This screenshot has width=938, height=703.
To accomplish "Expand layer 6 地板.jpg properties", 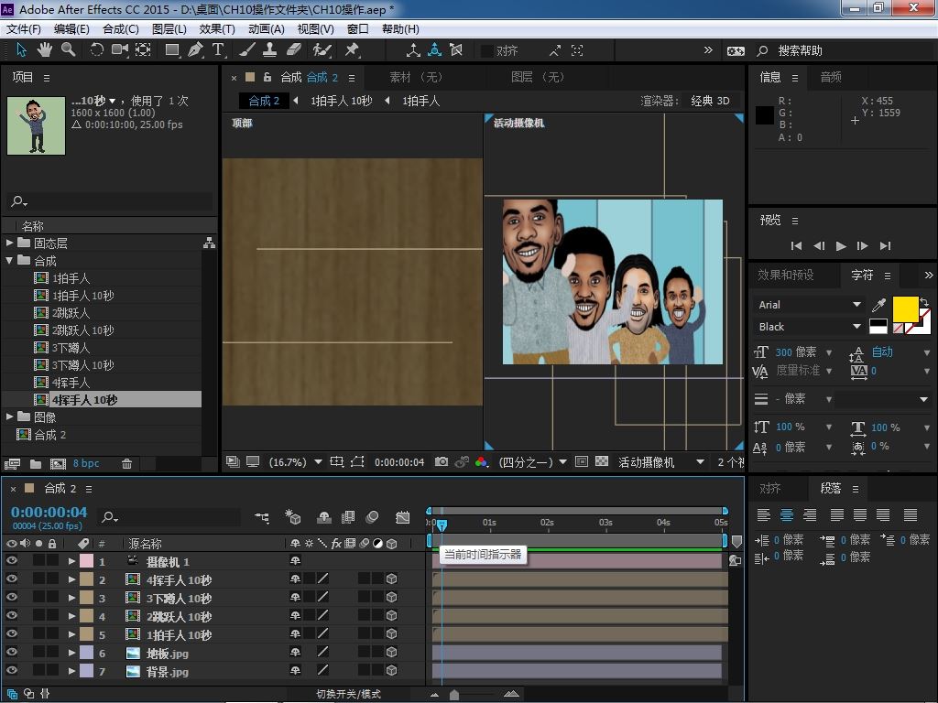I will pos(71,653).
